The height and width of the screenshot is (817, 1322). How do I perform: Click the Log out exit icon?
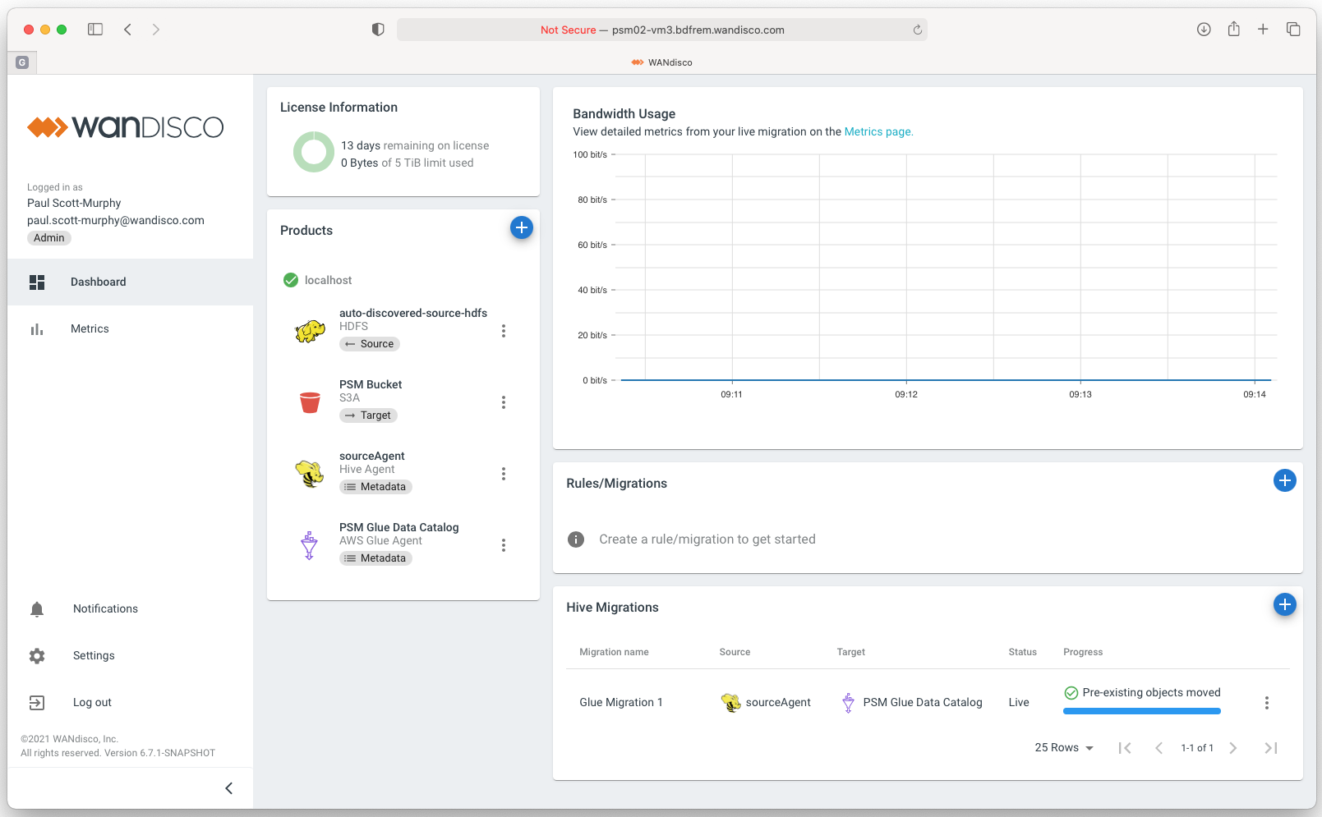37,703
